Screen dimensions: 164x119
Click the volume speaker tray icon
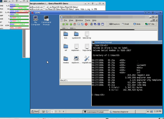pos(151,112)
